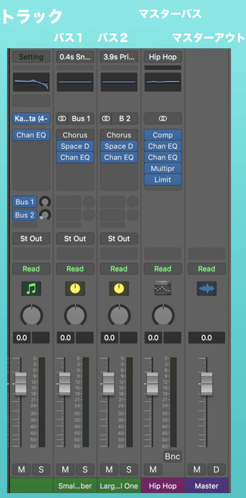This screenshot has width=246, height=498.
Task: Mute the Hip Hop channel strip
Action: [x=153, y=469]
